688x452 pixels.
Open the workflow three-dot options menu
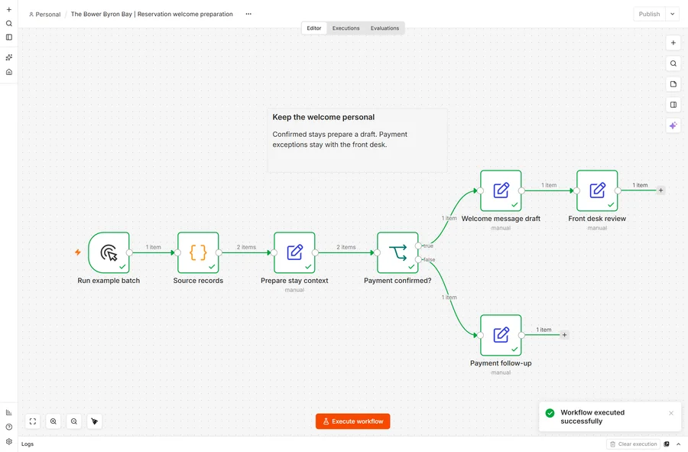(x=248, y=14)
